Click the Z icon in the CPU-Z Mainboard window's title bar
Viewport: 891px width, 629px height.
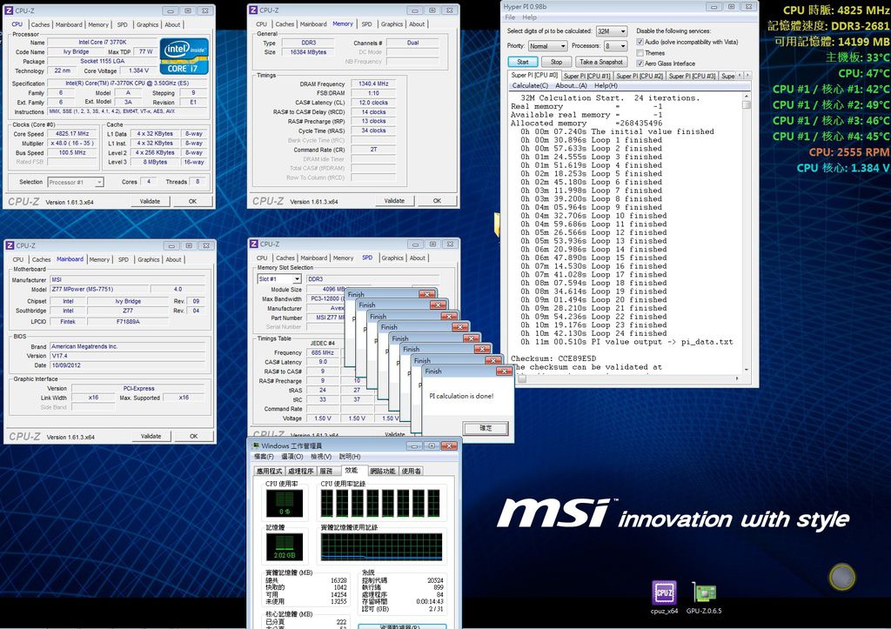tap(10, 245)
